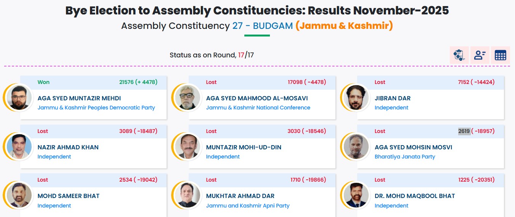The image size is (515, 217).
Task: Click the candidate list person icon
Action: (480, 55)
